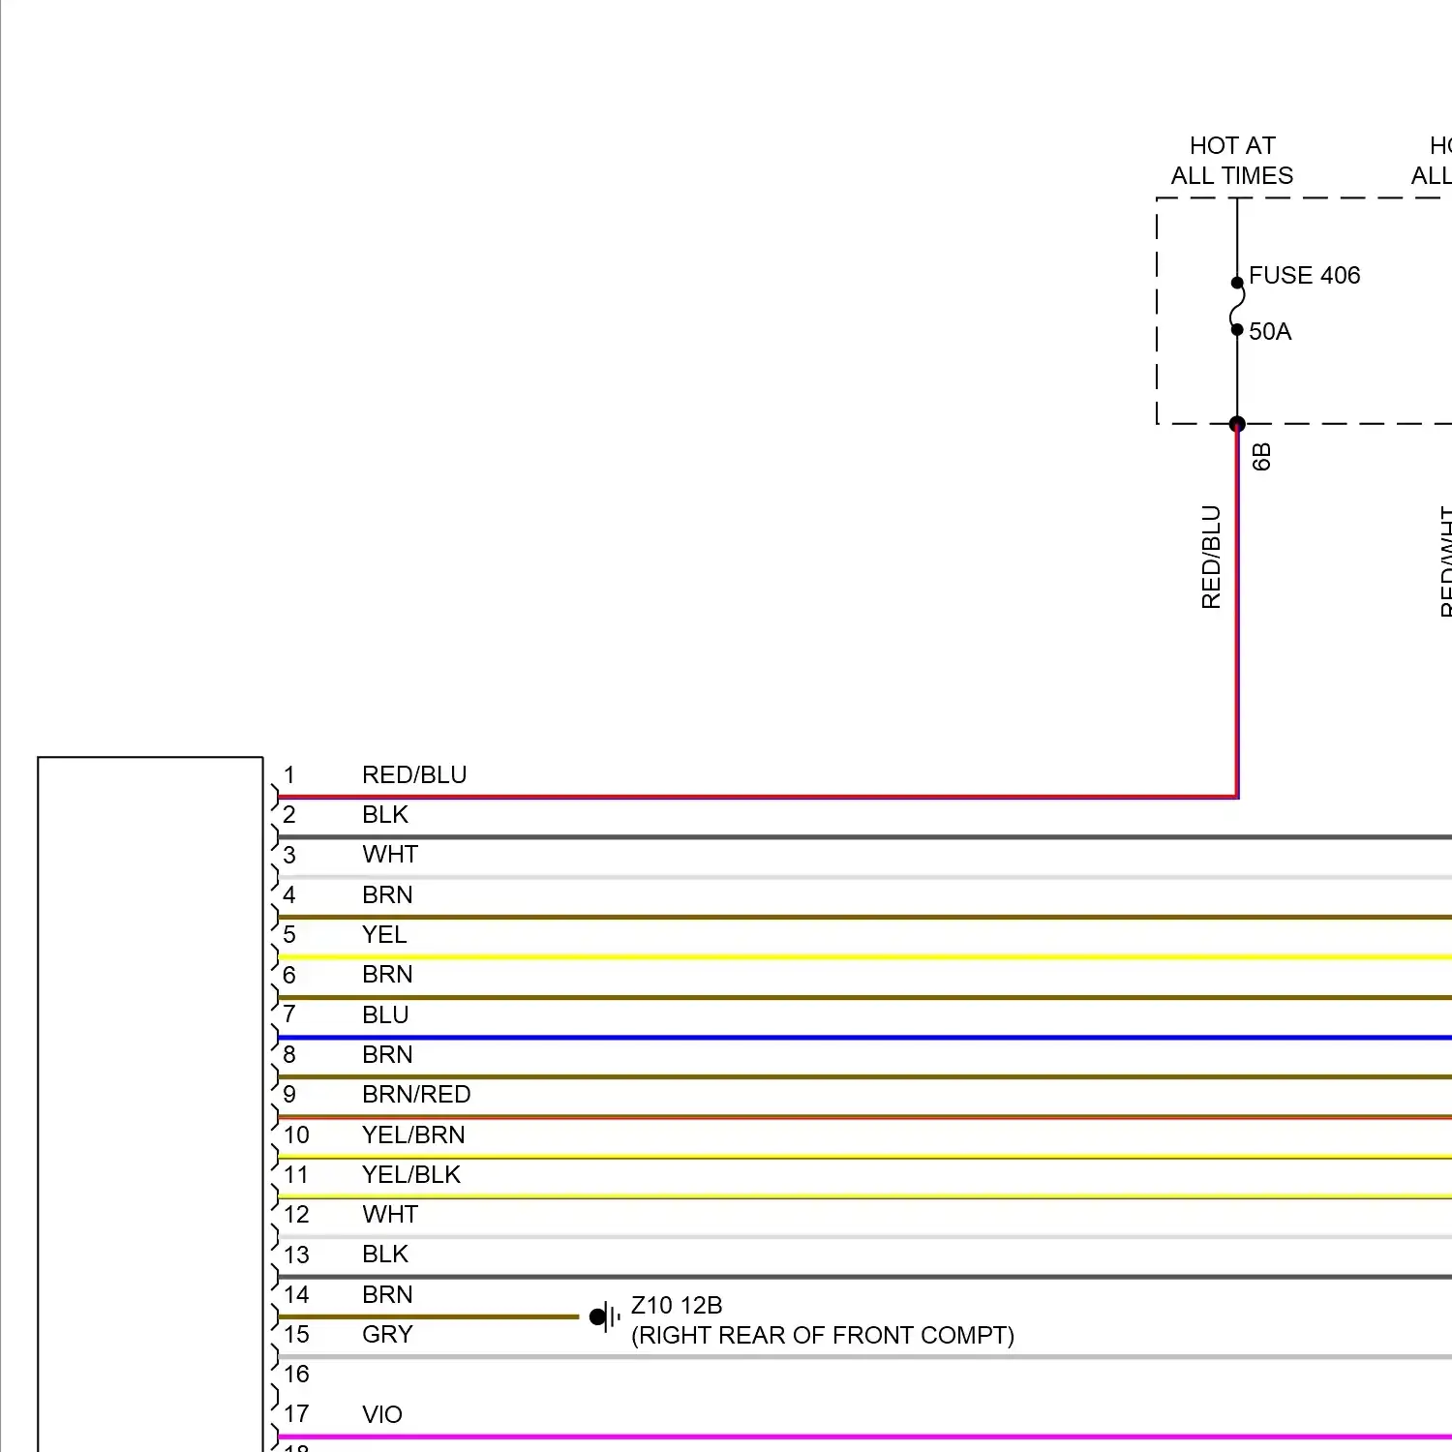Image resolution: width=1452 pixels, height=1452 pixels.
Task: Select the YEL/BRN label at pin 10
Action: pos(413,1135)
